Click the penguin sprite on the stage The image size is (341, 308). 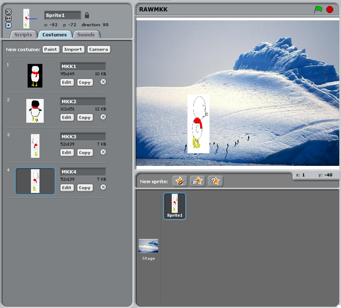pyautogui.click(x=199, y=124)
